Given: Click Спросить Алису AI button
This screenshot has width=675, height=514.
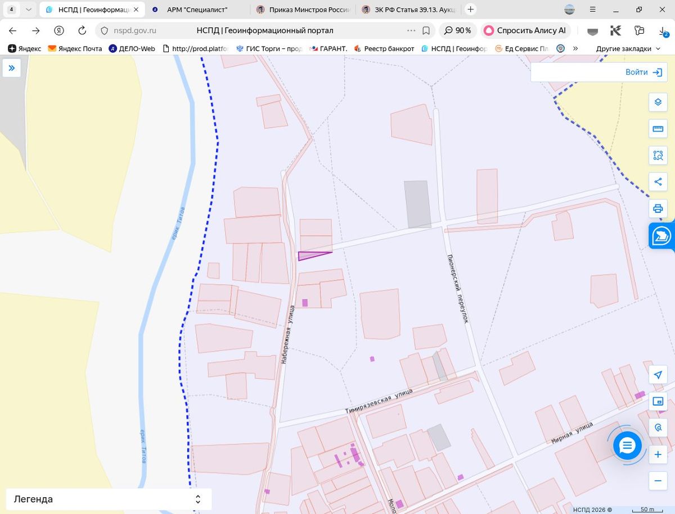Looking at the screenshot, I should [x=525, y=31].
